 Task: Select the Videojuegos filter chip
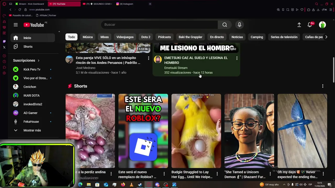click(125, 37)
